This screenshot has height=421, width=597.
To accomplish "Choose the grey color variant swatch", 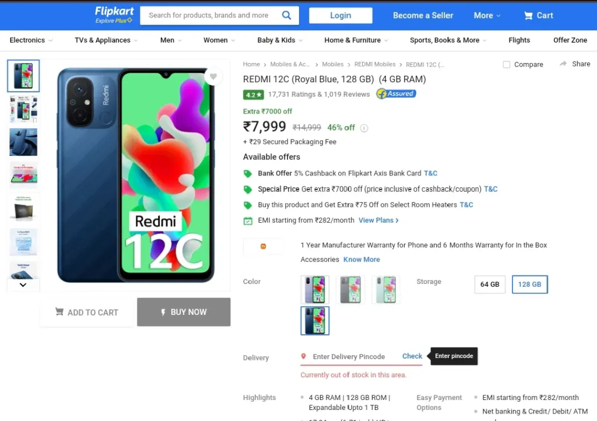I will click(350, 290).
